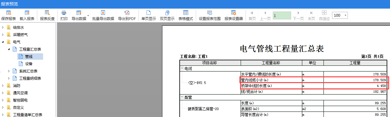Click the 工程量 column header
Viewport: 390px width, 117px height.
(x=355, y=63)
